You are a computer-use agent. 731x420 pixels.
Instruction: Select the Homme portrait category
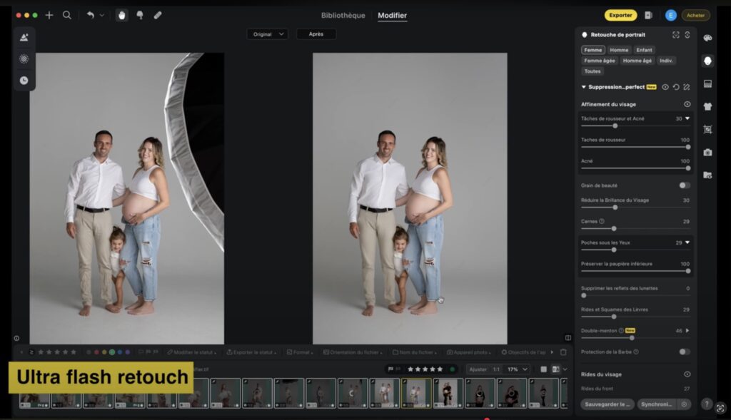619,50
